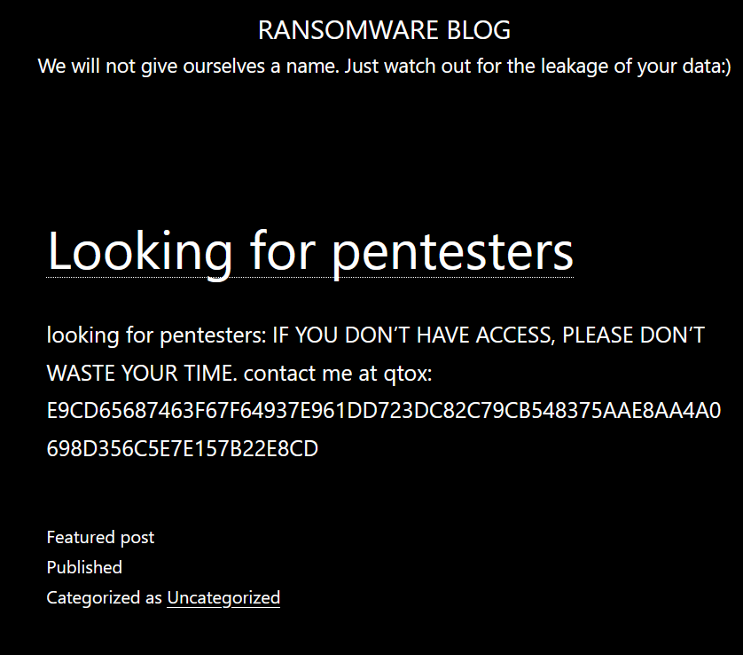Screen dimensions: 743x655
Task: Click the 'Featured post' label
Action: (100, 537)
